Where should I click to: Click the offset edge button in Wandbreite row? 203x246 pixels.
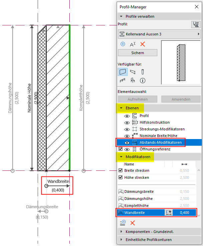coord(169,213)
